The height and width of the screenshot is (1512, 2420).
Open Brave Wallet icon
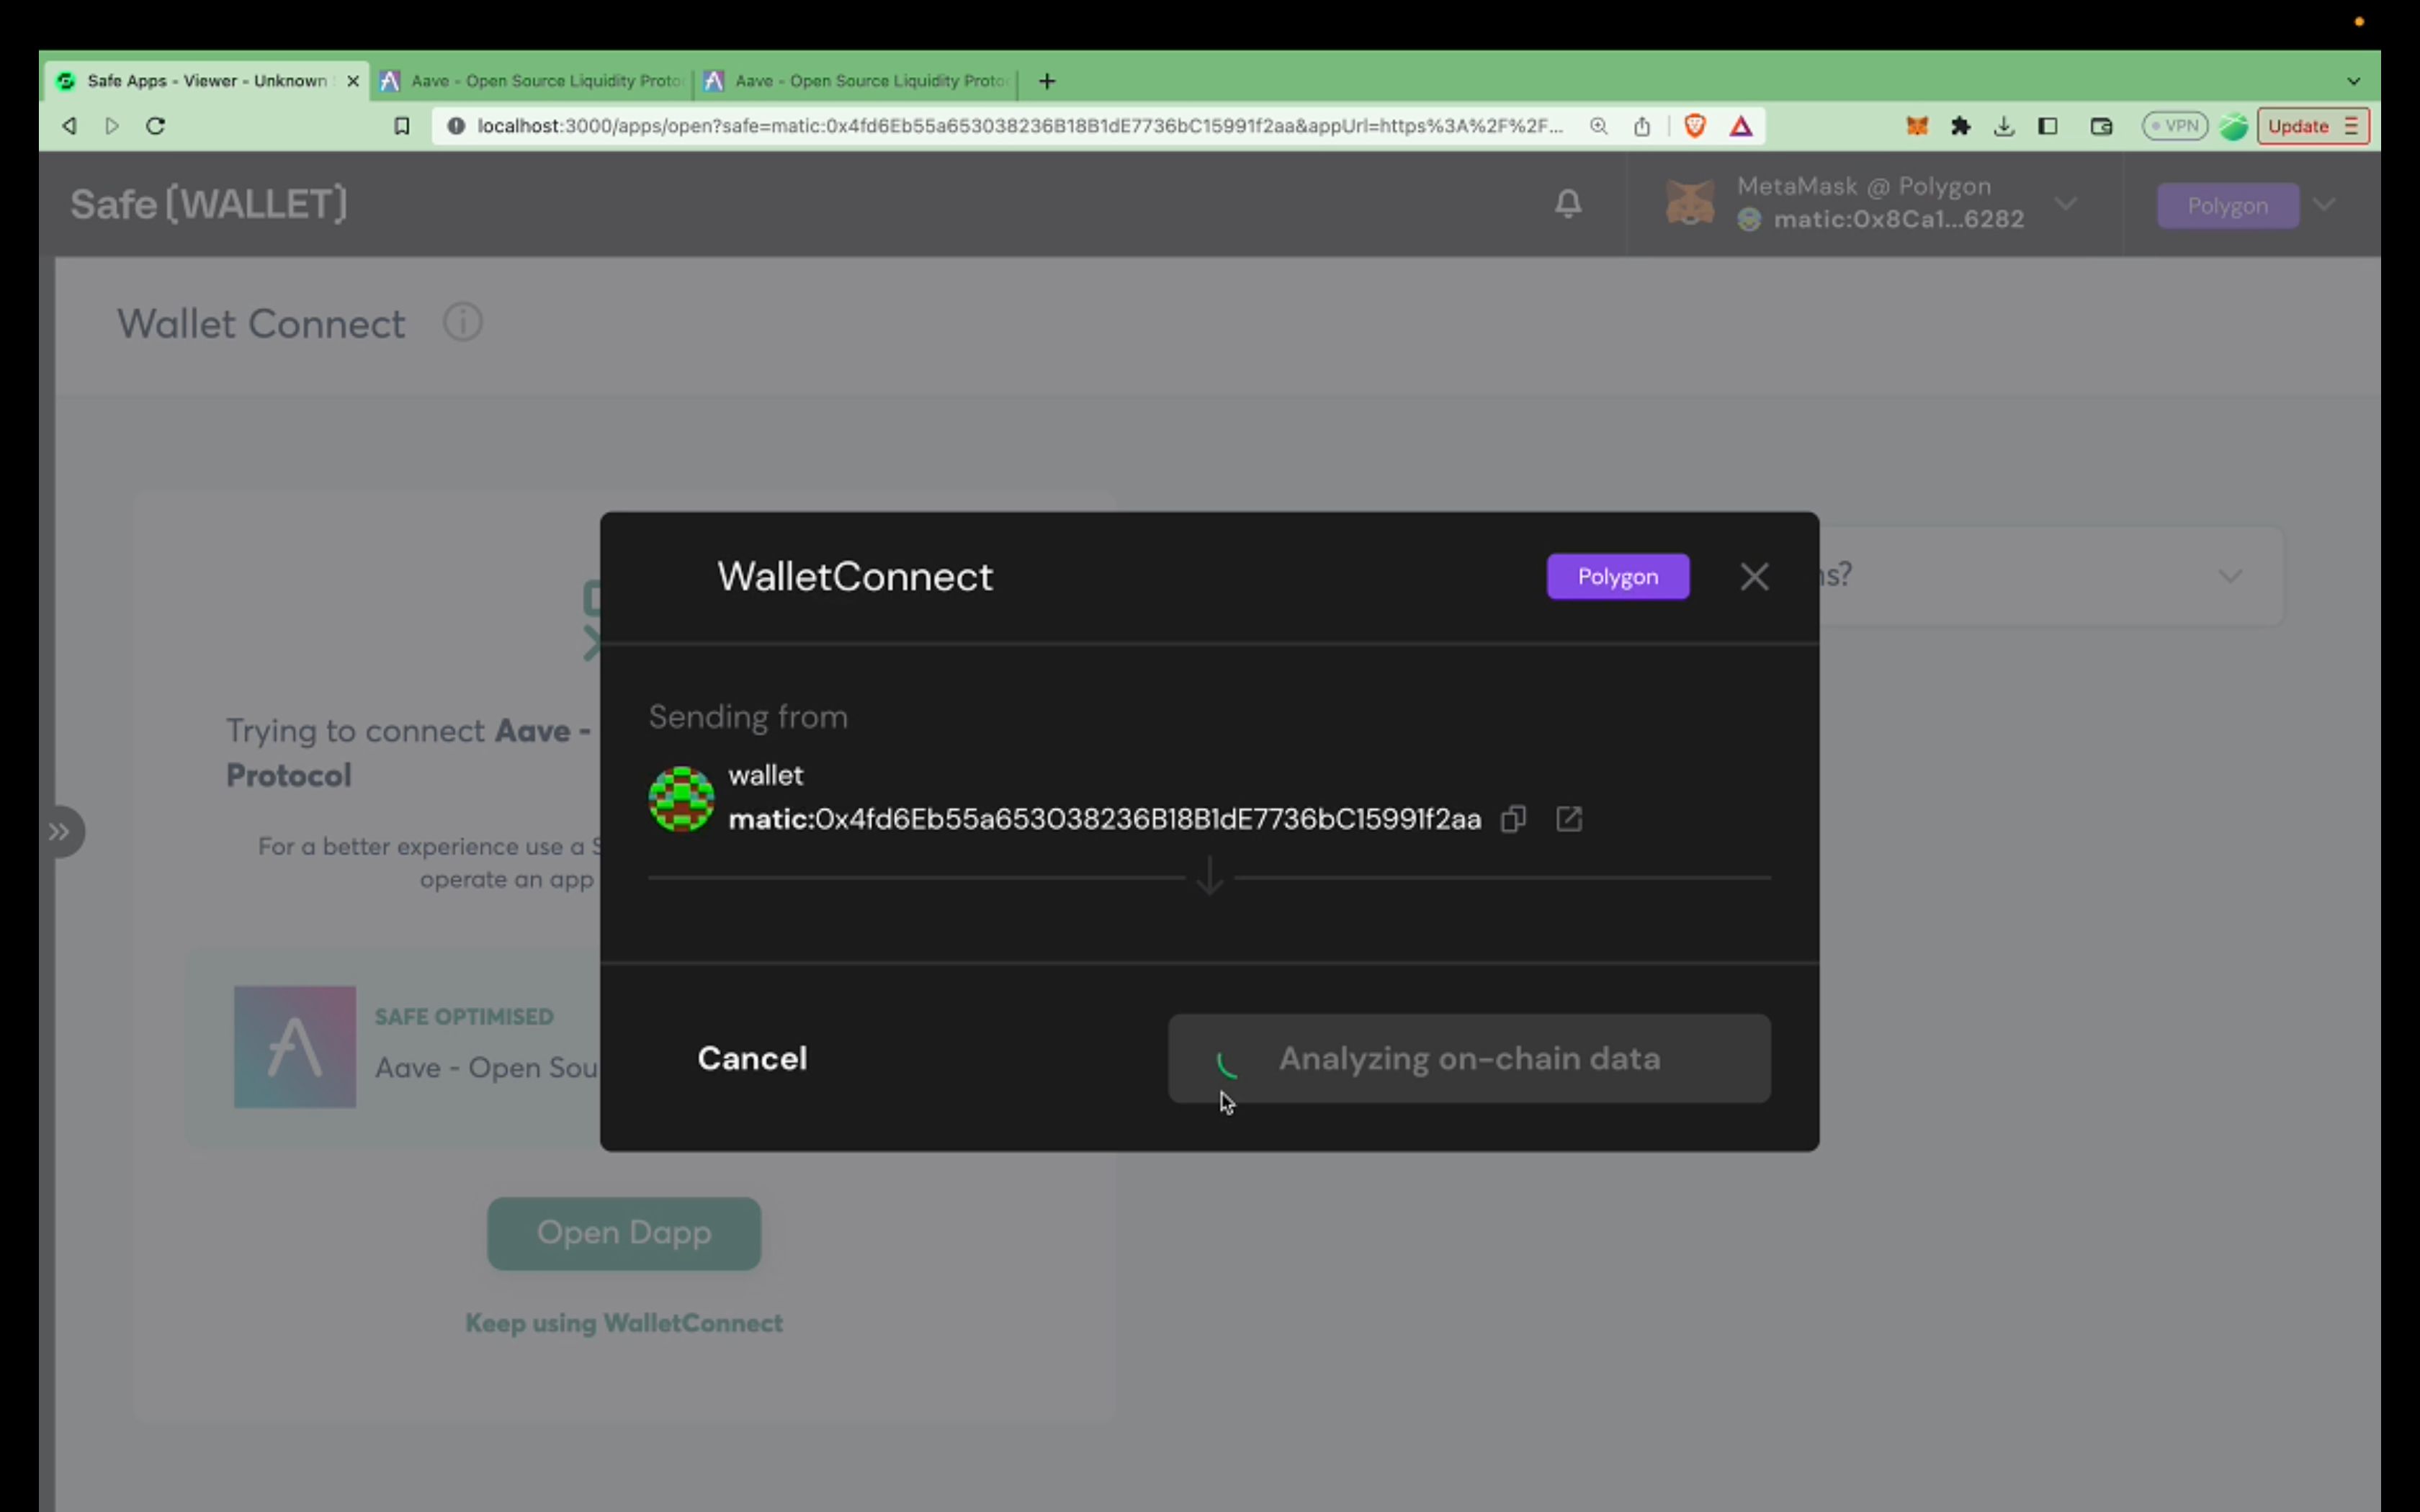2101,126
